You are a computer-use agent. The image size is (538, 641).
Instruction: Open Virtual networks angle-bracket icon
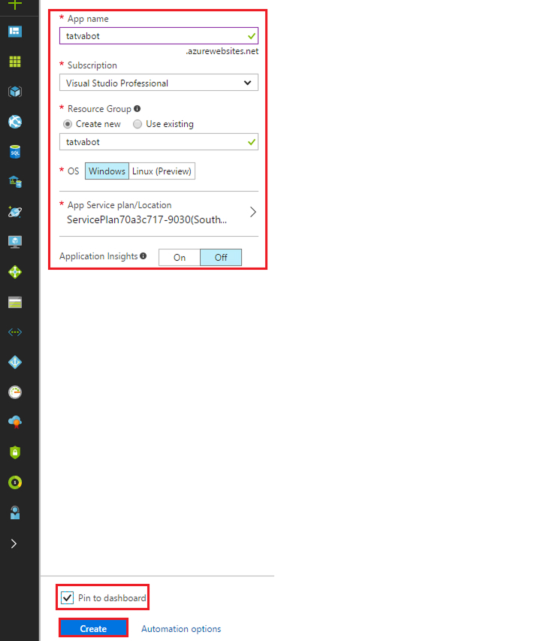15,332
